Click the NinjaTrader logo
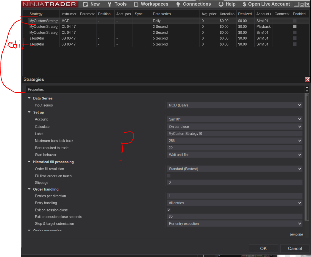The width and height of the screenshot is (311, 257). click(x=49, y=4)
